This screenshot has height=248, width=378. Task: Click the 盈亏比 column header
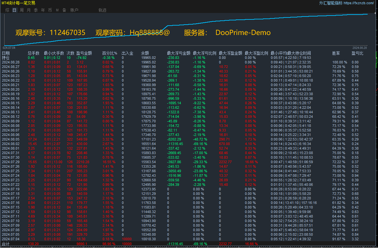[358, 53]
